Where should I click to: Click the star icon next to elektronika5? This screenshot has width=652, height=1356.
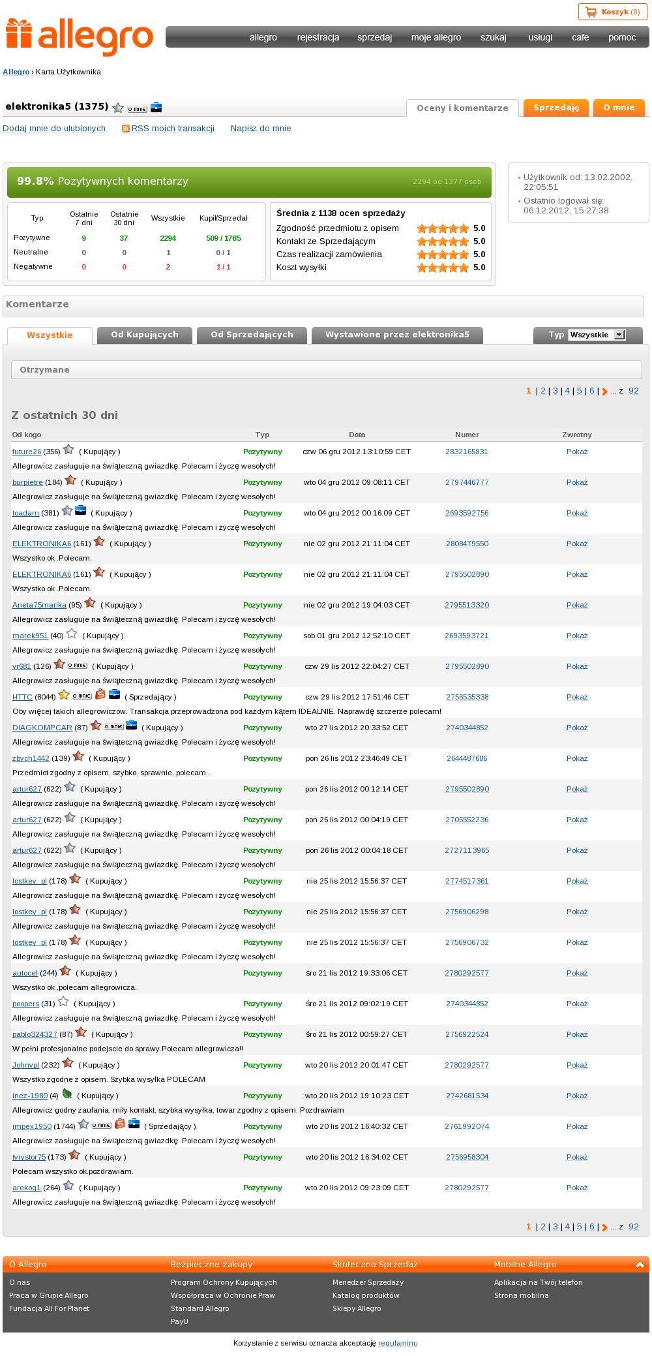(x=118, y=108)
